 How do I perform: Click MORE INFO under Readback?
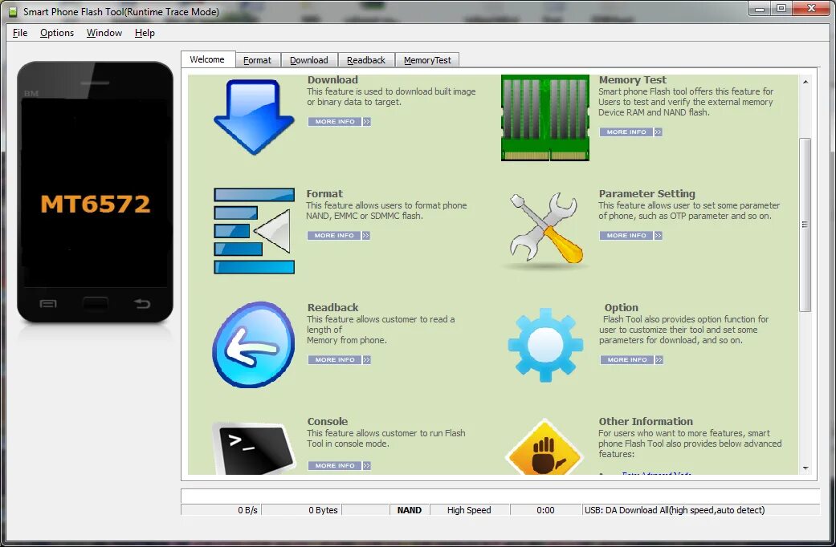point(339,360)
